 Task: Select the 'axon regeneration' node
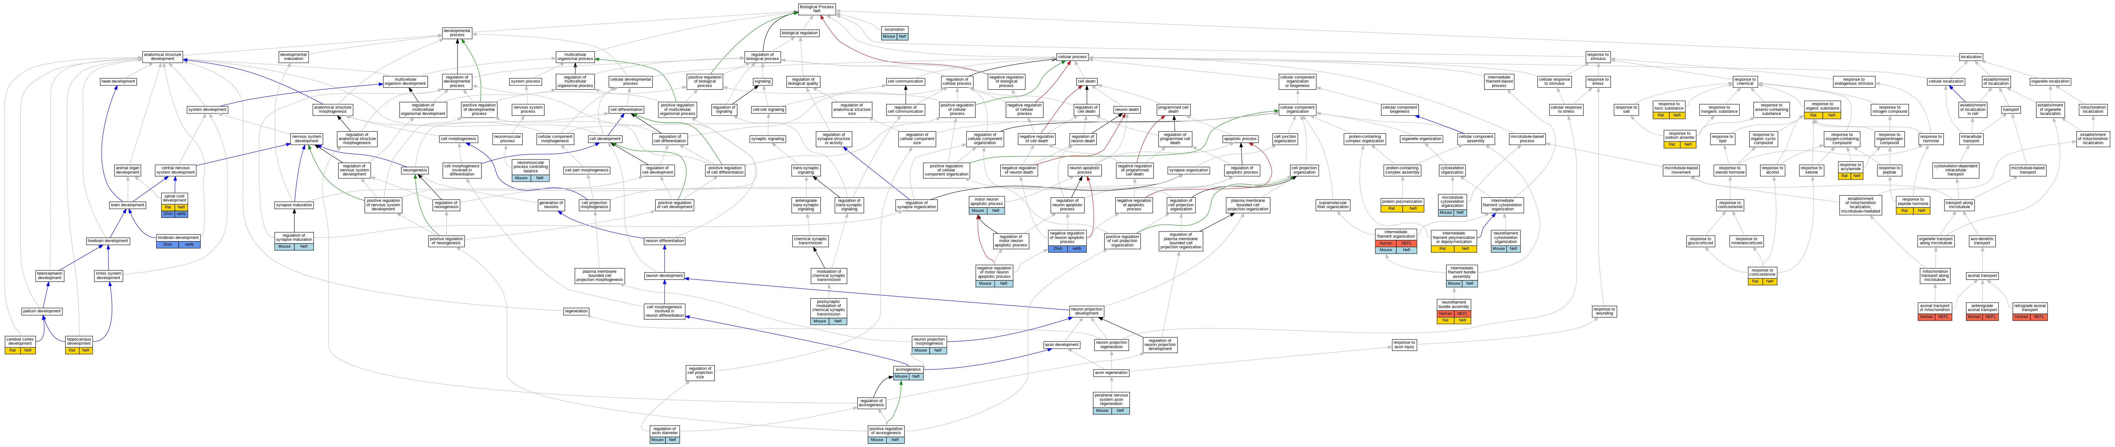coord(1111,373)
